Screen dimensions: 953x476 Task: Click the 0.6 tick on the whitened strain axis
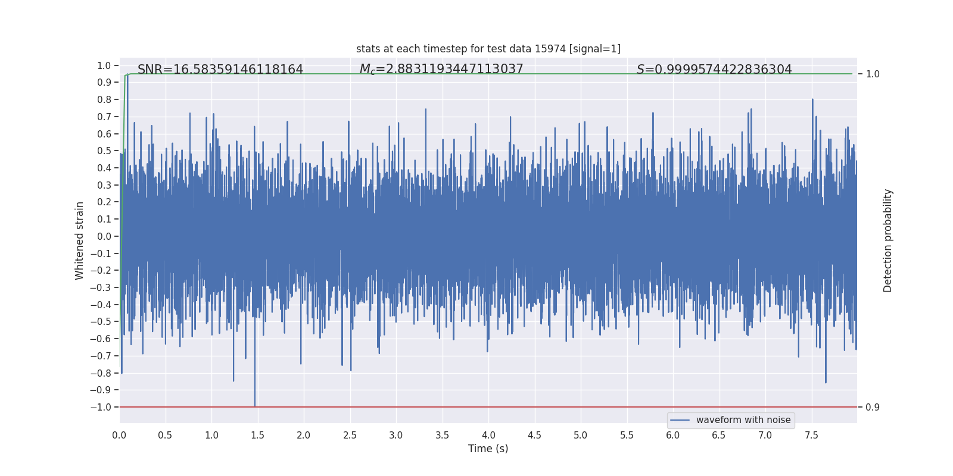tap(104, 134)
